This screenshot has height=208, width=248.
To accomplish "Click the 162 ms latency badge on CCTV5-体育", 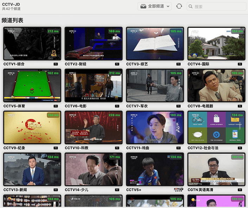I will [x=53, y=73].
